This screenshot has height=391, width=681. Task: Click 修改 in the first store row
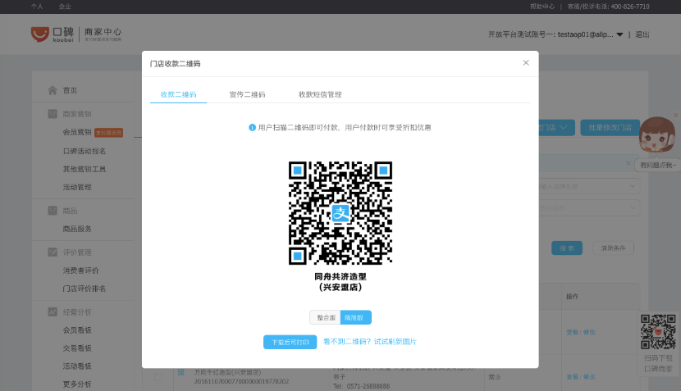(x=589, y=332)
